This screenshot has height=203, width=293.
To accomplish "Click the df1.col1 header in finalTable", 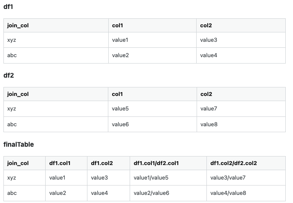I will click(66, 163).
